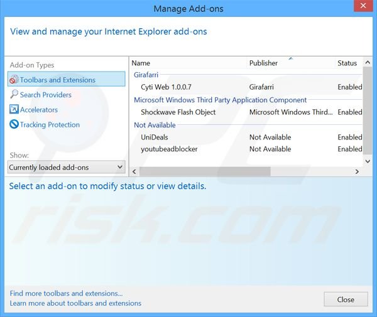Click the horizontal scrollbar left arrow
The width and height of the screenshot is (377, 317).
click(x=134, y=171)
